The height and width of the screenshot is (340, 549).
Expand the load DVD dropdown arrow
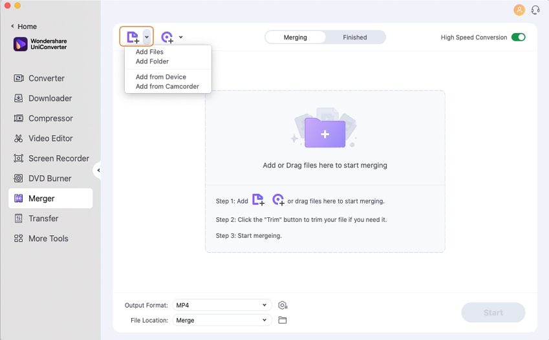[x=180, y=37]
